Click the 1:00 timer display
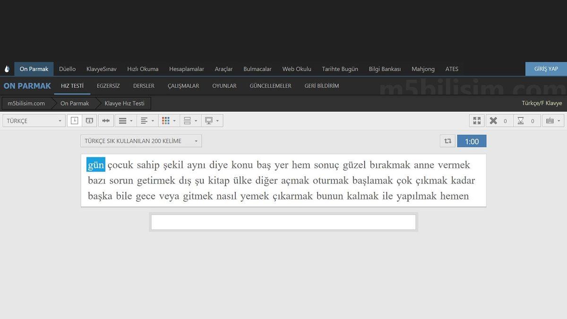 pos(472,141)
